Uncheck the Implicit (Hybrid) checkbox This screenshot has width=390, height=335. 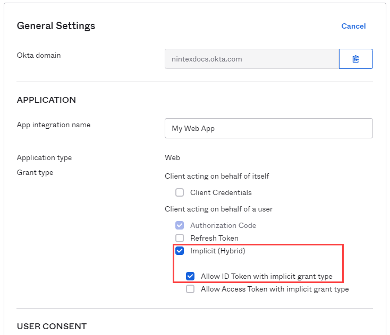[x=180, y=251]
